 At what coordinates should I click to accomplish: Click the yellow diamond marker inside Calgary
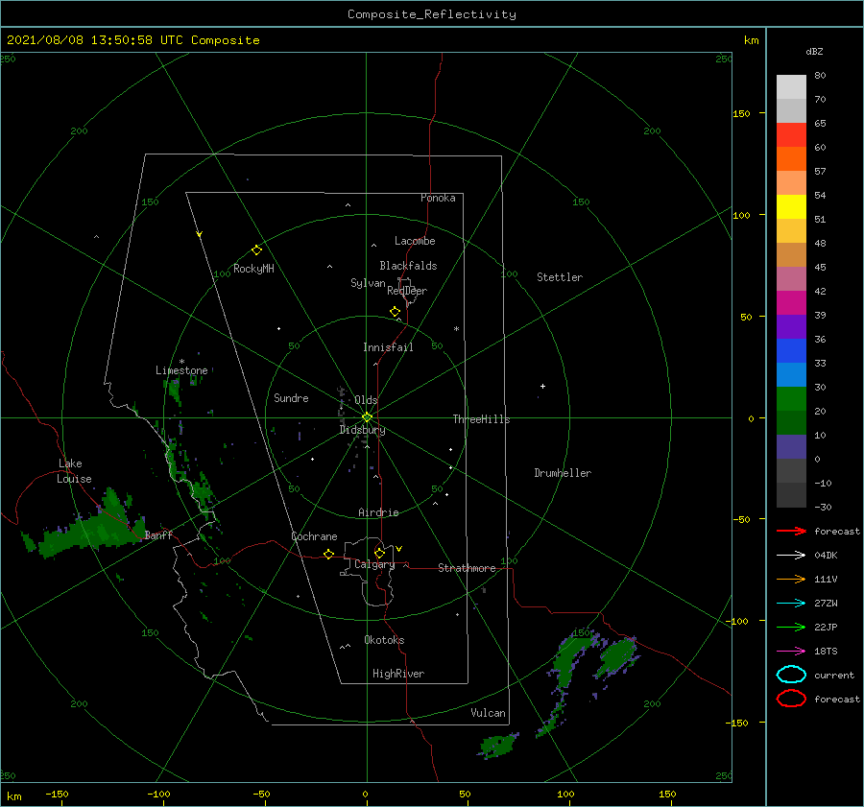[x=379, y=553]
